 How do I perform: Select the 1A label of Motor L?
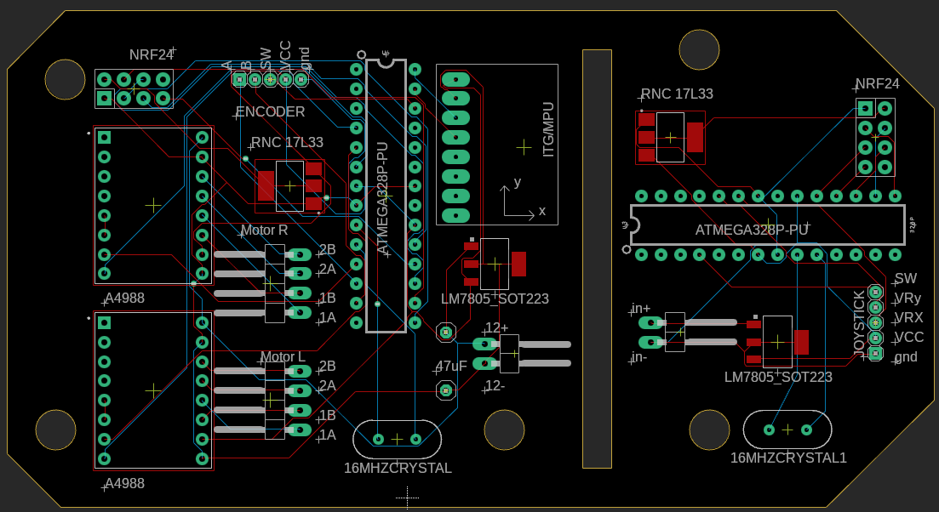tap(327, 435)
